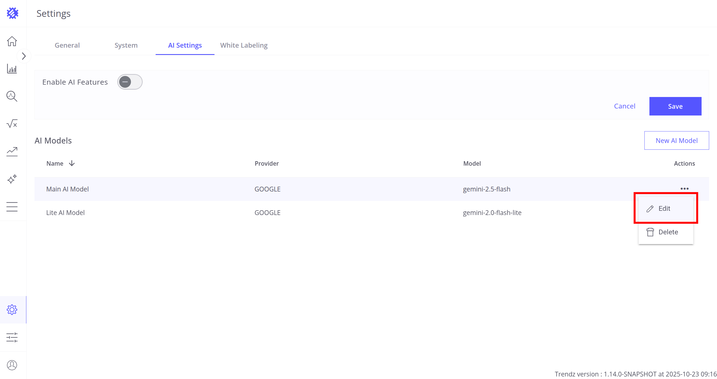Viewport: 717px width, 379px height.
Task: Expand the sidebar with chevron arrow
Action: point(24,56)
